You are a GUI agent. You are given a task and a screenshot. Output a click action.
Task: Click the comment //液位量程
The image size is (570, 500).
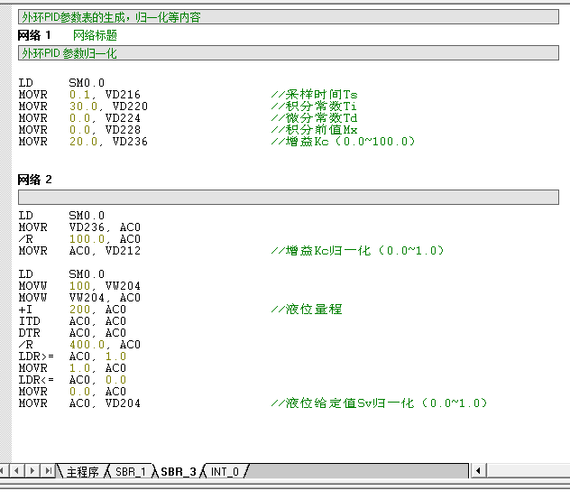tap(307, 310)
